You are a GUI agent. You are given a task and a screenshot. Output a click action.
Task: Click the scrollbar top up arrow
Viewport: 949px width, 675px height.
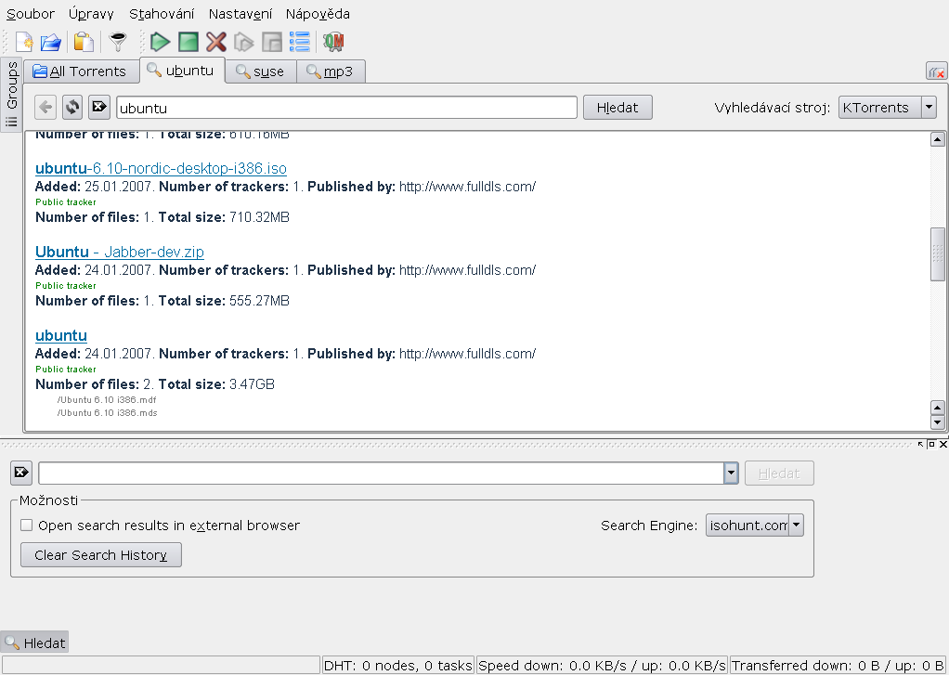pyautogui.click(x=937, y=139)
